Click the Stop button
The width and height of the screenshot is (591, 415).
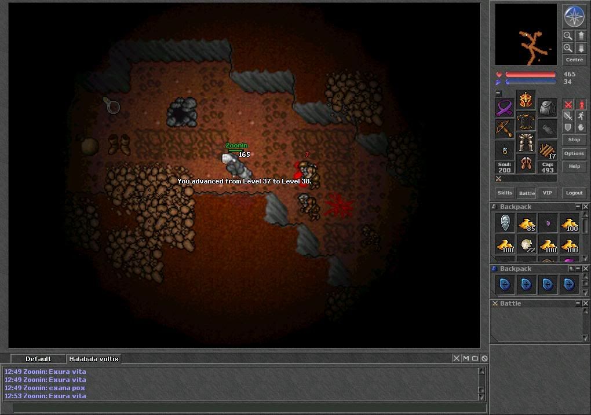(574, 139)
